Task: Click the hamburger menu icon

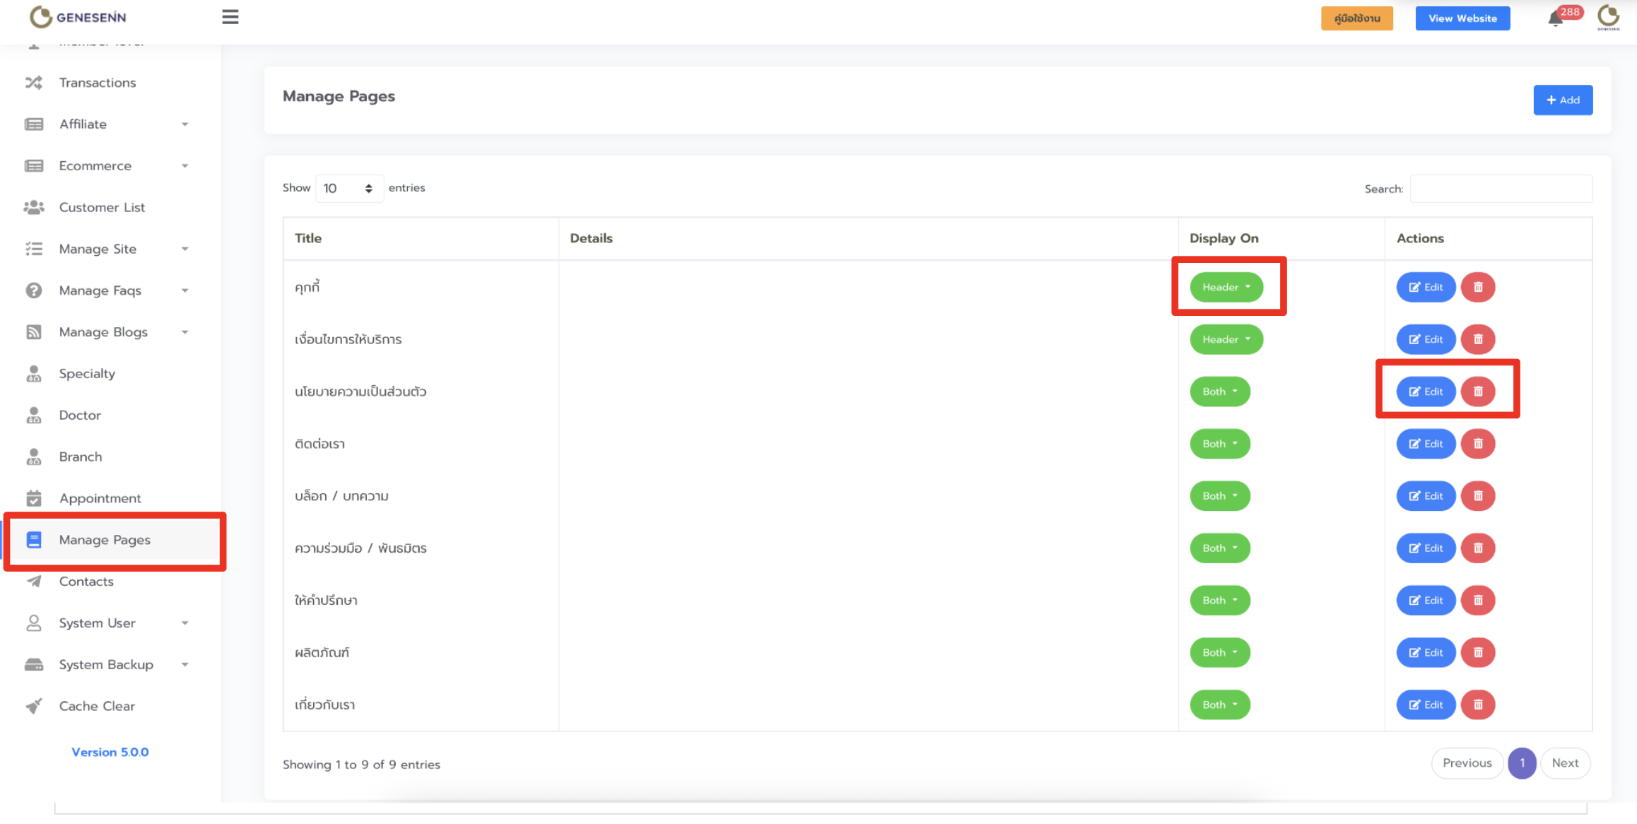Action: coord(230,17)
